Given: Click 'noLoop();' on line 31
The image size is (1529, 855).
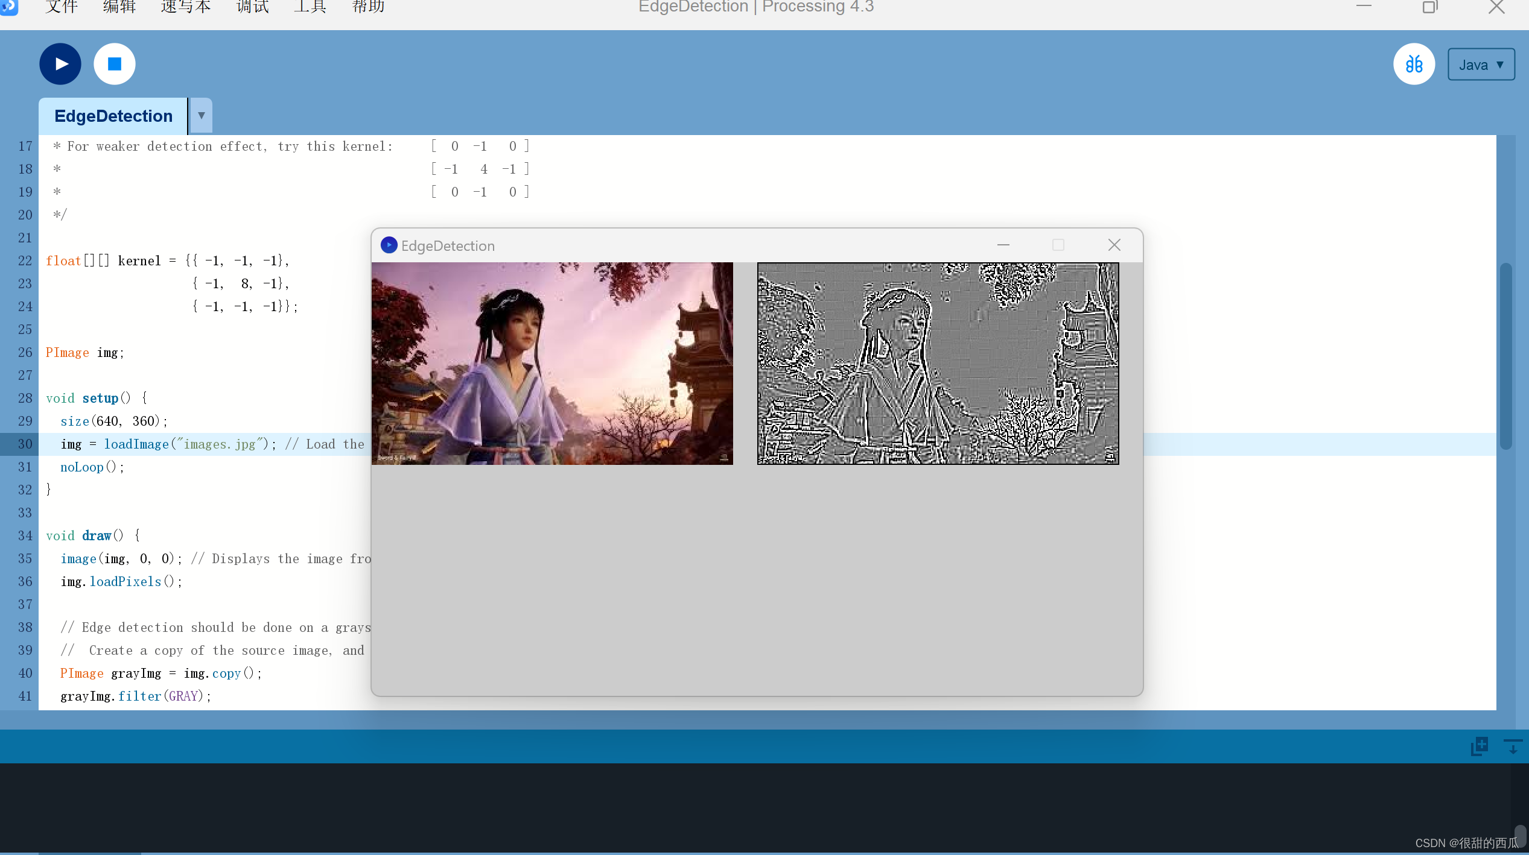Looking at the screenshot, I should [92, 467].
